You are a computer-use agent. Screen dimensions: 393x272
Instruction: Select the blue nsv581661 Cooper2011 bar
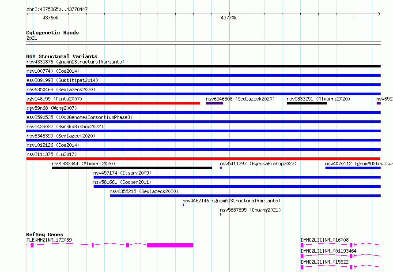pyautogui.click(x=237, y=186)
